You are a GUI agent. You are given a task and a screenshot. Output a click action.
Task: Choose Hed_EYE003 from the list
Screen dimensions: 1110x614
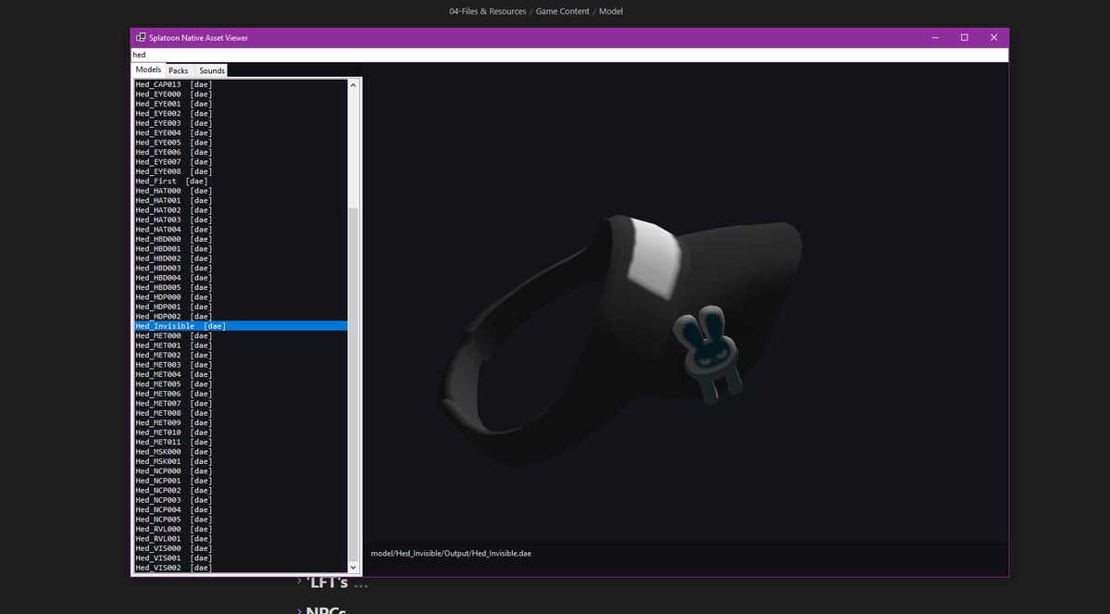(x=241, y=123)
